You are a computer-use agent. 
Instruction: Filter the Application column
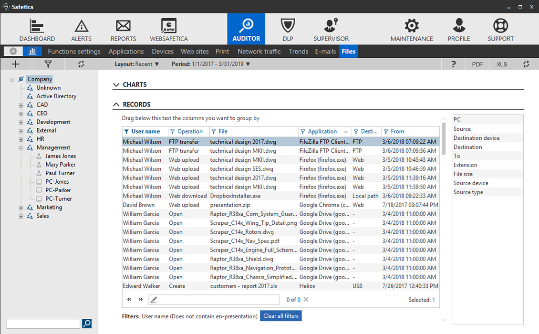pos(303,131)
